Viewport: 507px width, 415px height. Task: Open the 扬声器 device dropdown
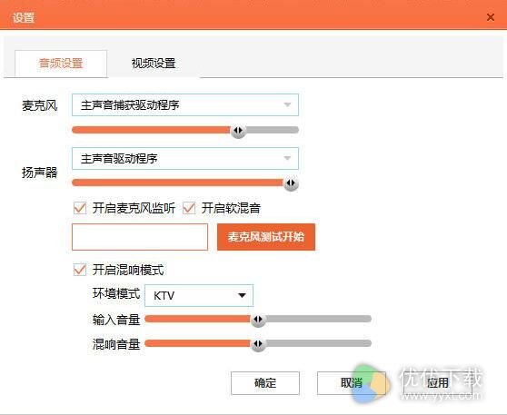pyautogui.click(x=185, y=158)
